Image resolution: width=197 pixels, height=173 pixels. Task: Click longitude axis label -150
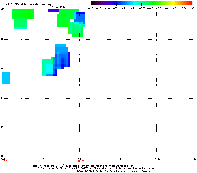3,159
